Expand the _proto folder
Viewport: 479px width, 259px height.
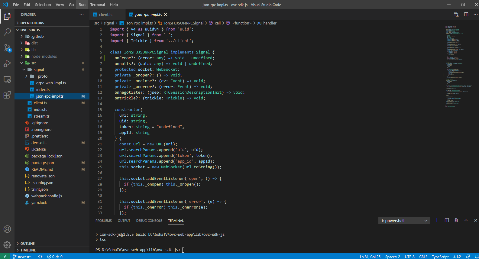pos(52,76)
